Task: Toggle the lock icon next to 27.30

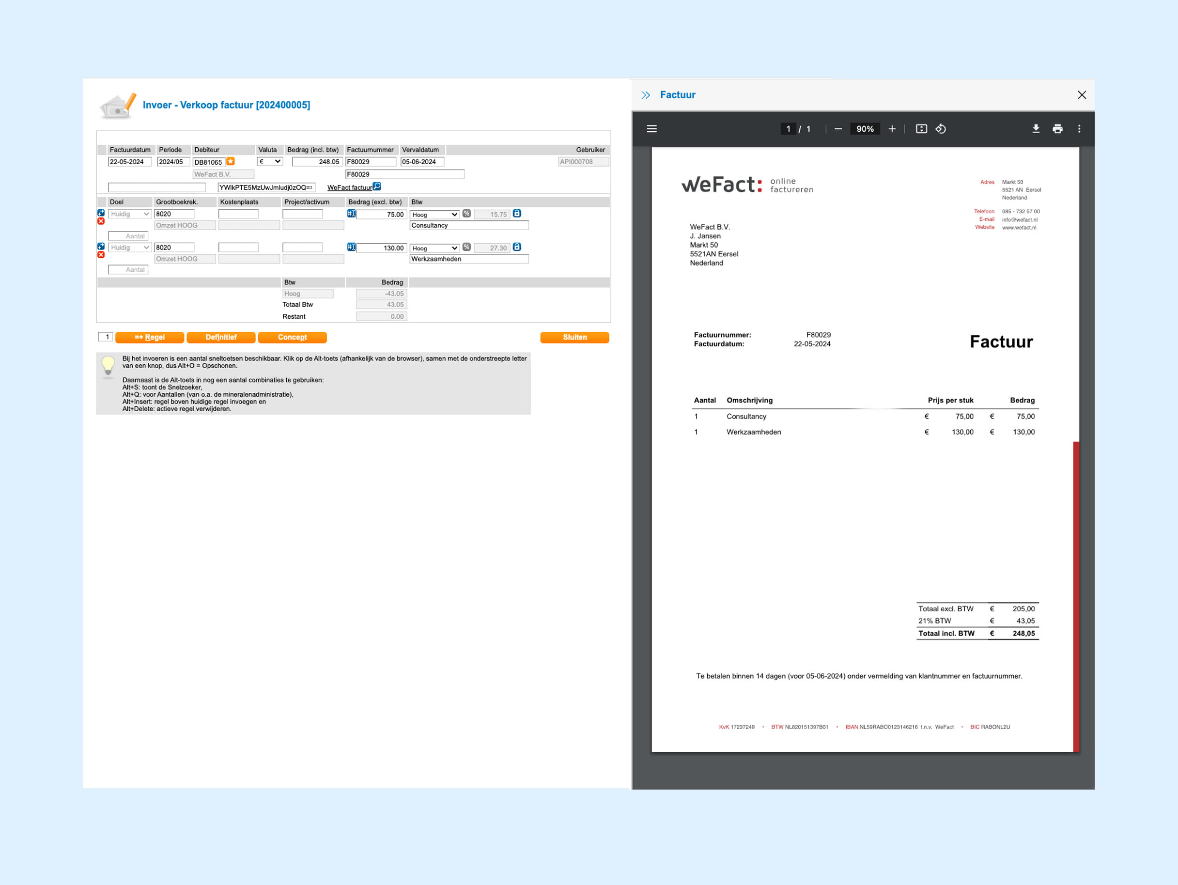Action: click(516, 247)
